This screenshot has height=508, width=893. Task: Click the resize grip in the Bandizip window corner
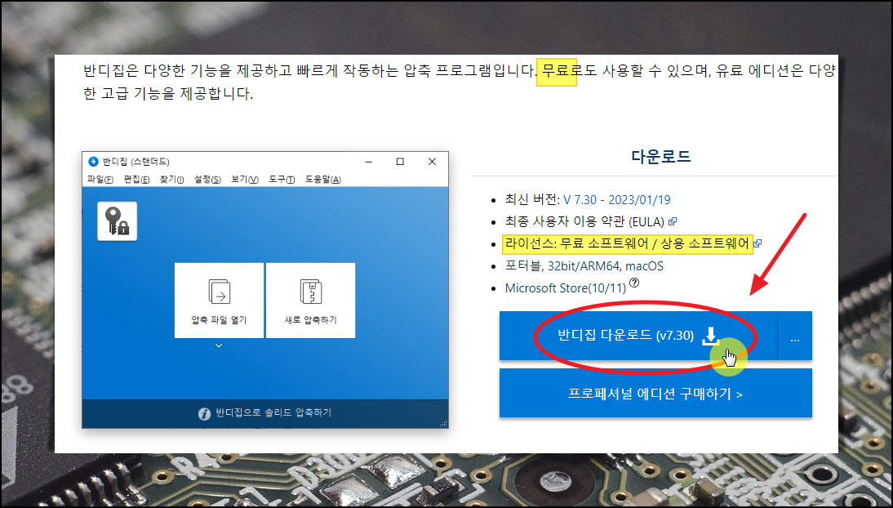(x=444, y=424)
